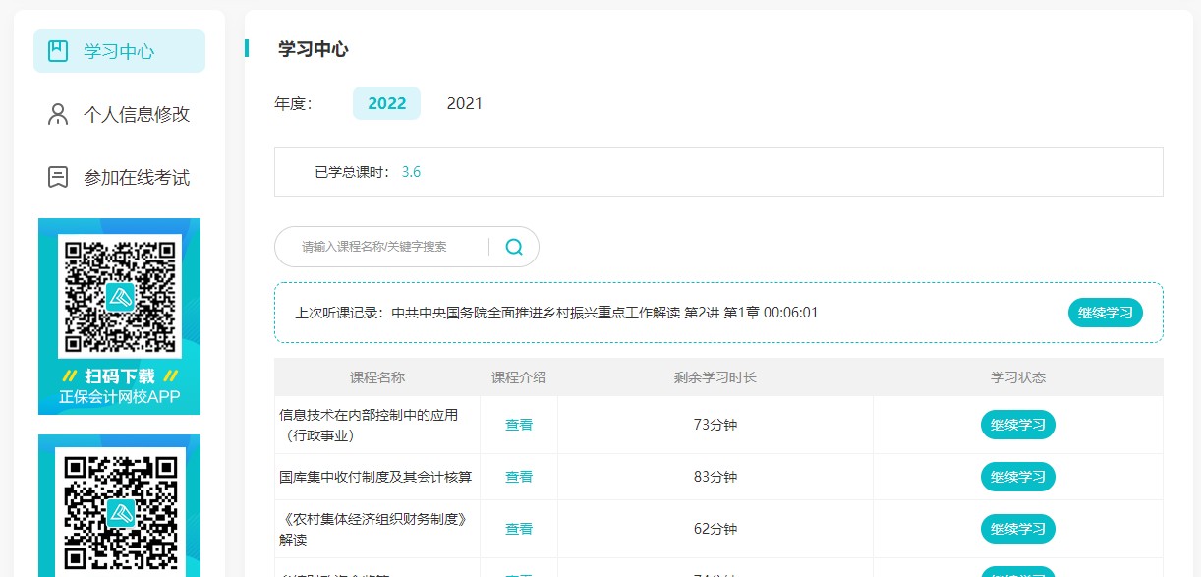This screenshot has width=1201, height=577.
Task: Click 继续学习 for 信息技术在内部控制中的应用
Action: point(1017,425)
